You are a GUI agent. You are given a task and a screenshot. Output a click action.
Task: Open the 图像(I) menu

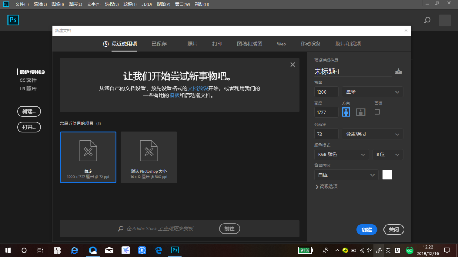[x=58, y=4]
